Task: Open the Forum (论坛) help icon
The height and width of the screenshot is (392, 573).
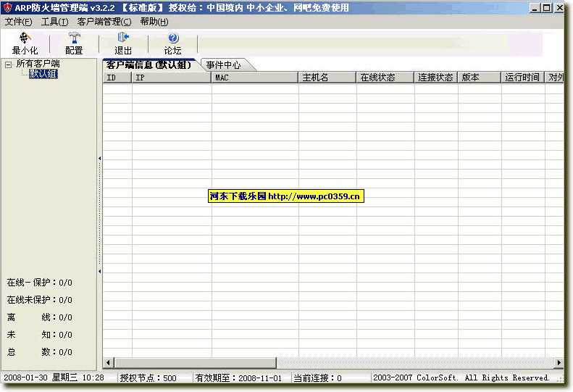Action: [x=173, y=38]
